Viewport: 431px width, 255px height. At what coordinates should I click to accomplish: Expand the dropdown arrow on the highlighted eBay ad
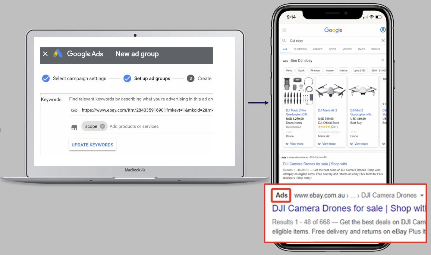(x=421, y=195)
